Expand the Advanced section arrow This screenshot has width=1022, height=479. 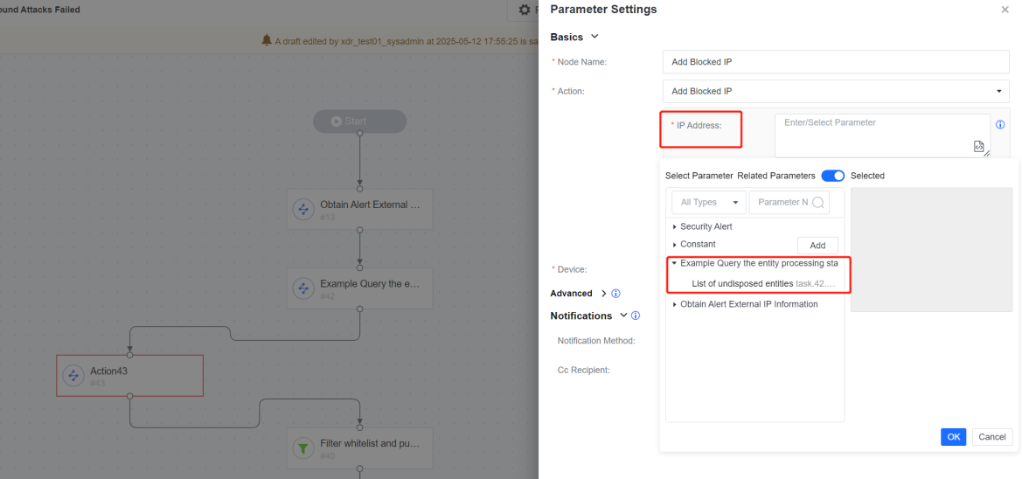pos(603,294)
